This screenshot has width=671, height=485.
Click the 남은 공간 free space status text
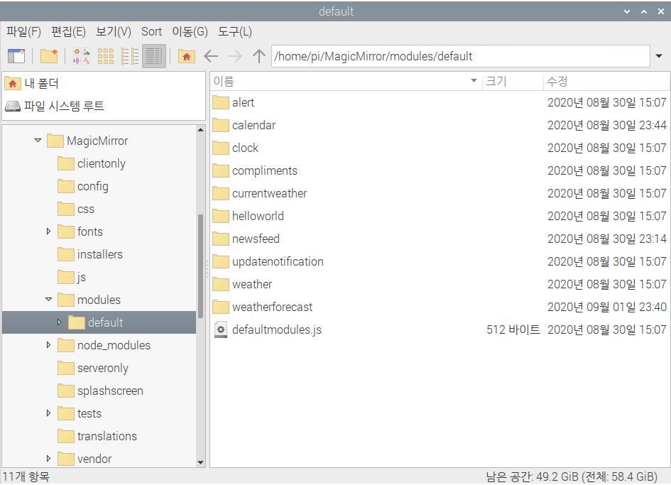click(x=572, y=476)
